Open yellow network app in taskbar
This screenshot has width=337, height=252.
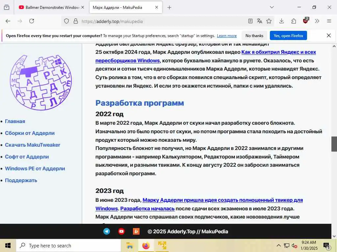[x=162, y=245]
